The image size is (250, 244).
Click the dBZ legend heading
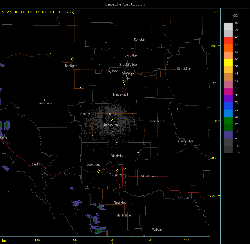tap(235, 15)
